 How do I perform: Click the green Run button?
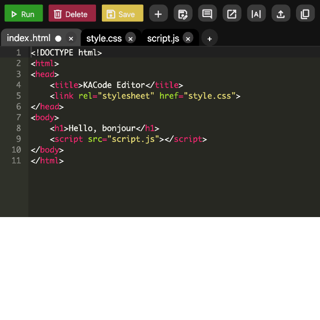pos(23,14)
